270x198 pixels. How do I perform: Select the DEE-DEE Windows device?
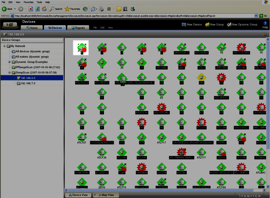221,63
